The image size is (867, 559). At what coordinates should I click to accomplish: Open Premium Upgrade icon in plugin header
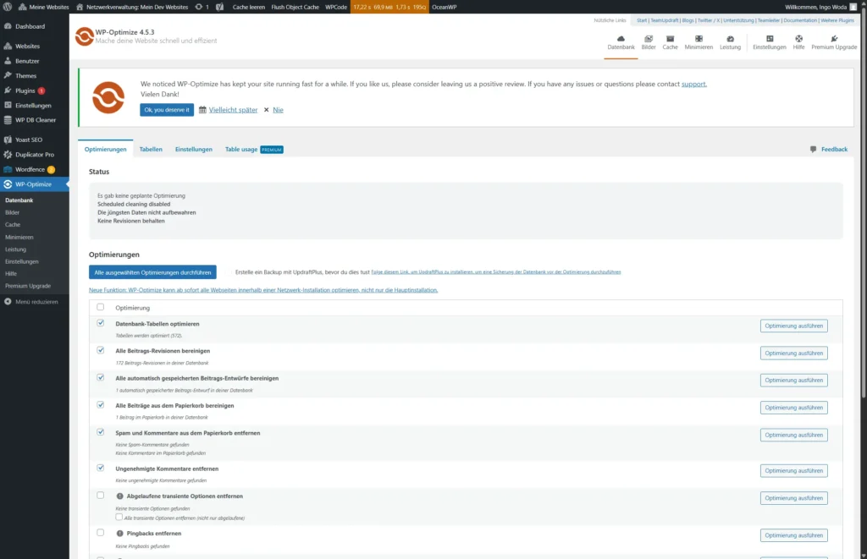tap(834, 42)
